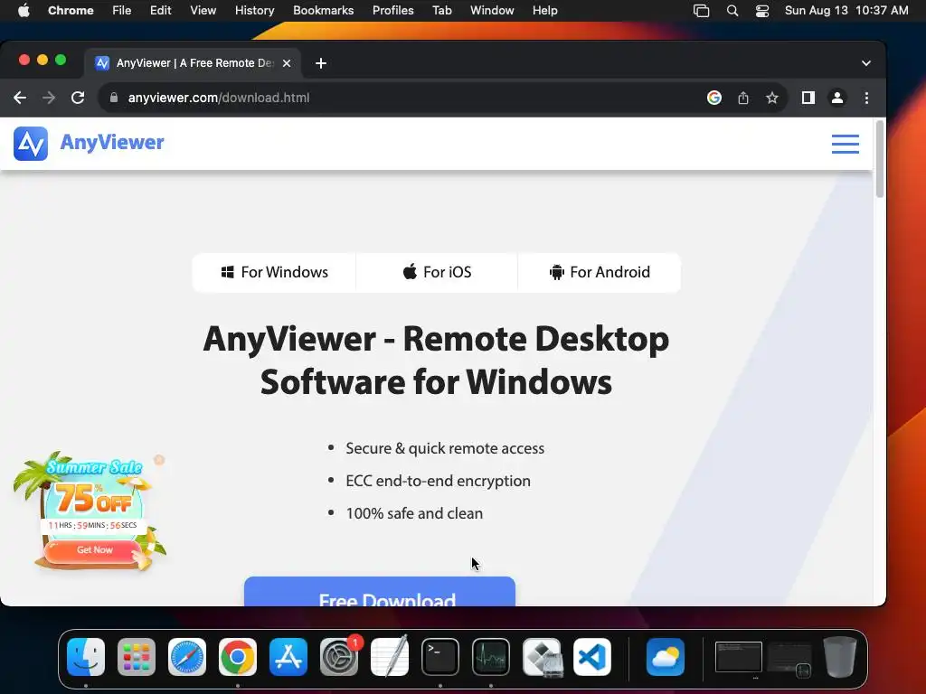The height and width of the screenshot is (694, 926).
Task: Click the date and time in menu bar
Action: [x=846, y=11]
